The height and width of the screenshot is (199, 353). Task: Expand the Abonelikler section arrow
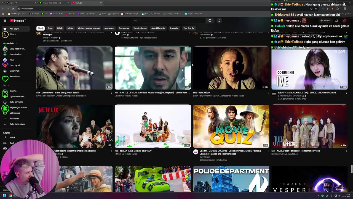17,43
